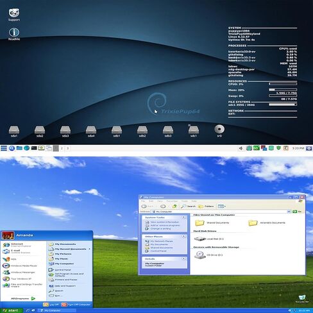Open the Address bar dropdown arrow
The width and height of the screenshot is (313, 313).
[x=289, y=212]
